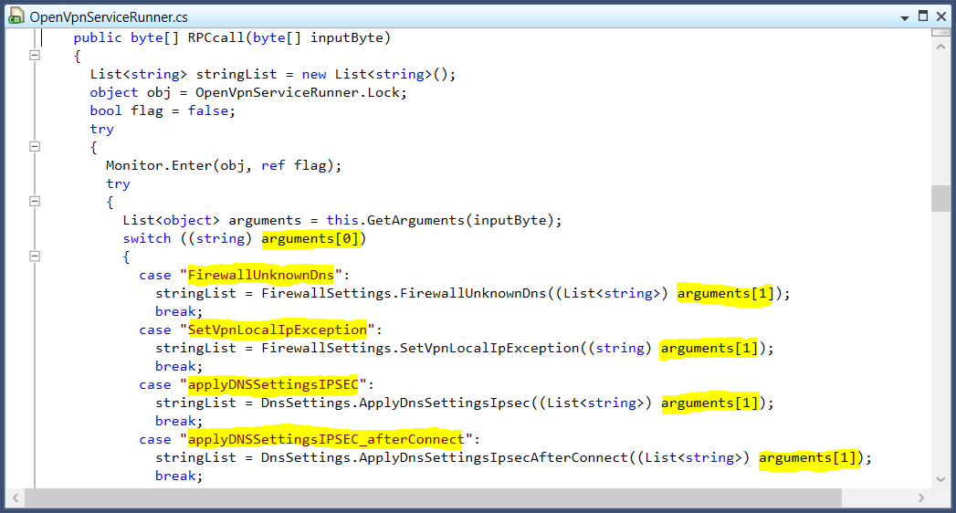
Task: Open the window position dropdown arrow
Action: coord(905,18)
